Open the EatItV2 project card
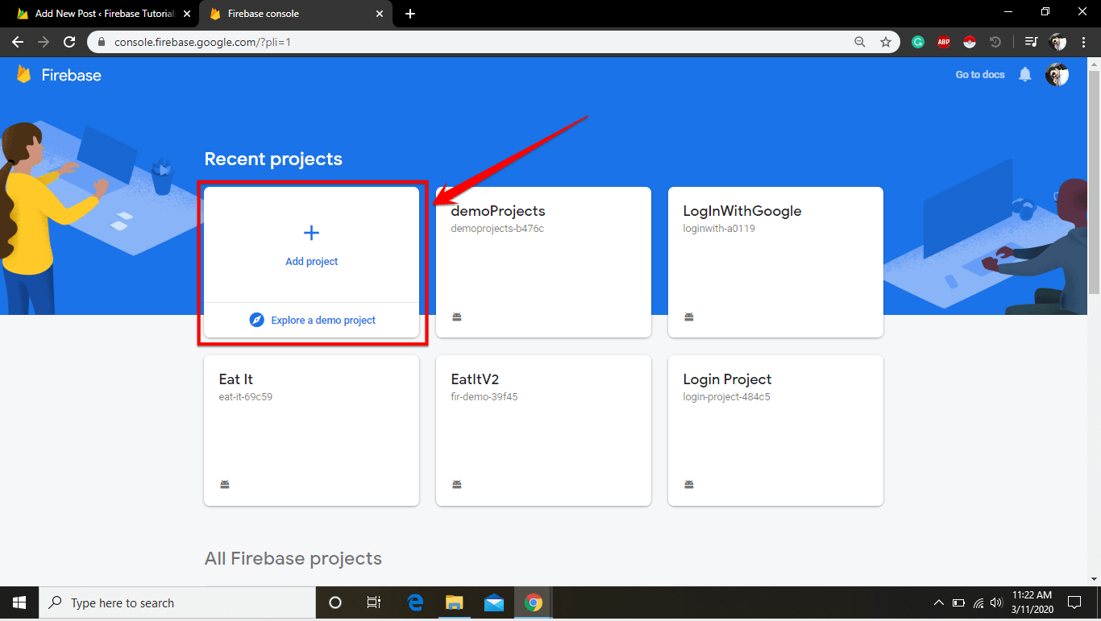 click(543, 431)
